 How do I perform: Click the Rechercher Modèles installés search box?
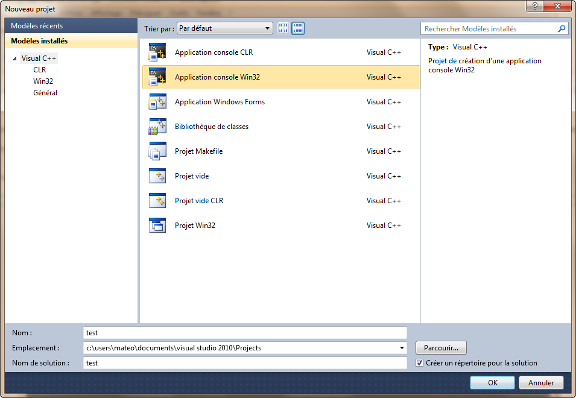489,28
